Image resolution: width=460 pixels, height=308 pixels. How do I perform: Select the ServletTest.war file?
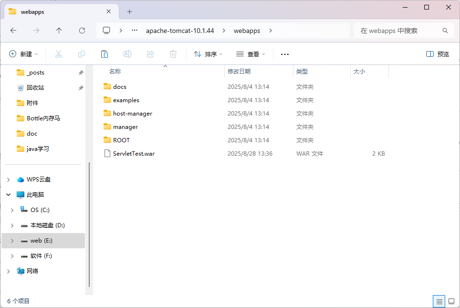click(x=134, y=154)
